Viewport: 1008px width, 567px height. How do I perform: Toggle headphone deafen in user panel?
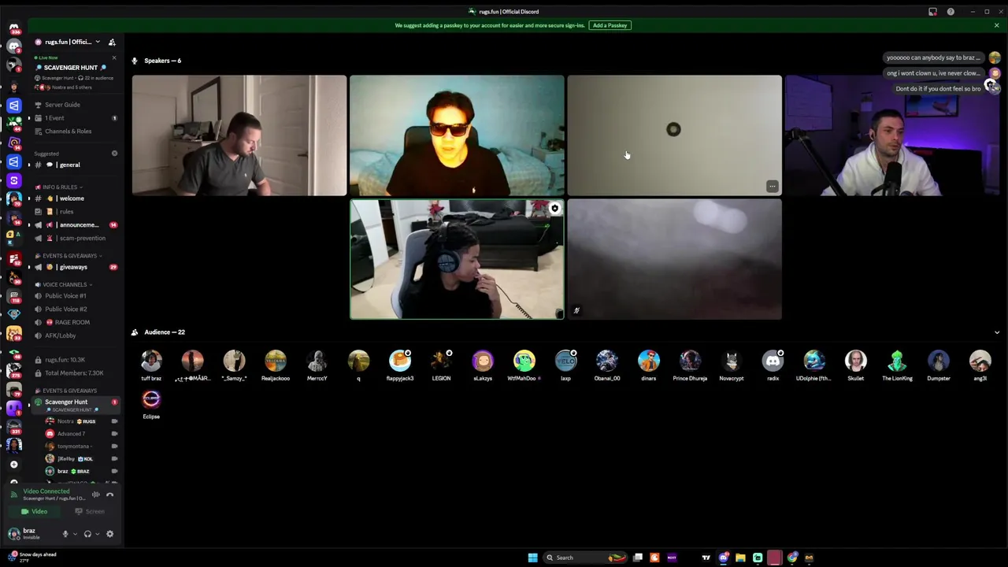point(87,534)
